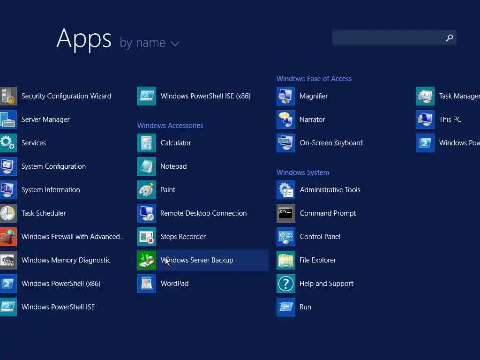Select the Windows System group header
The image size is (480, 360).
tap(303, 172)
